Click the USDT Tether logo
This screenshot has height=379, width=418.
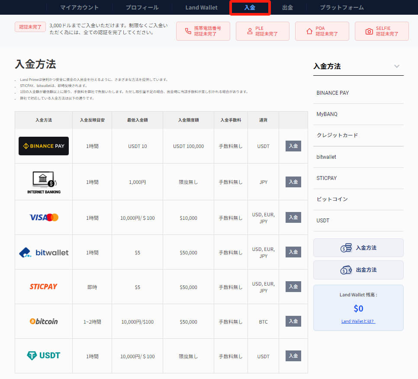(44, 356)
